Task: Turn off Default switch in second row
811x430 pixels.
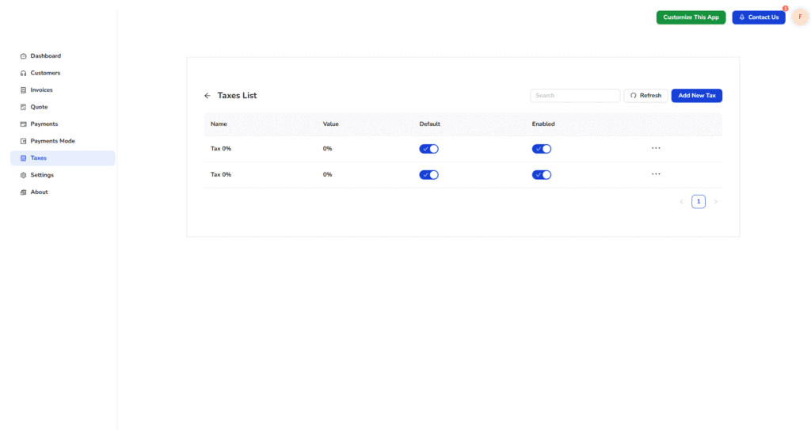Action: (x=428, y=175)
